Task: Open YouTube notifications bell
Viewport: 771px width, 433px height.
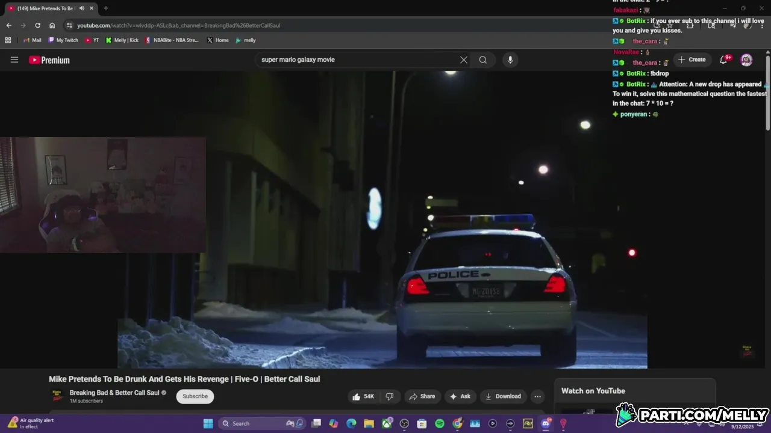Action: [x=725, y=60]
